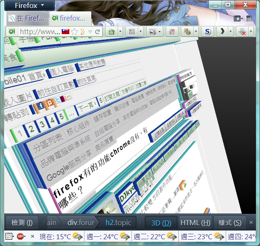This screenshot has height=246, width=260.
Task: Click the green recycle folder toolbar icon
Action: pos(112,32)
